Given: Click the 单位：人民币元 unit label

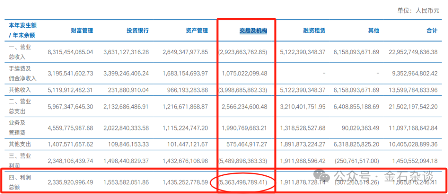Looking at the screenshot, I should coord(418,11).
